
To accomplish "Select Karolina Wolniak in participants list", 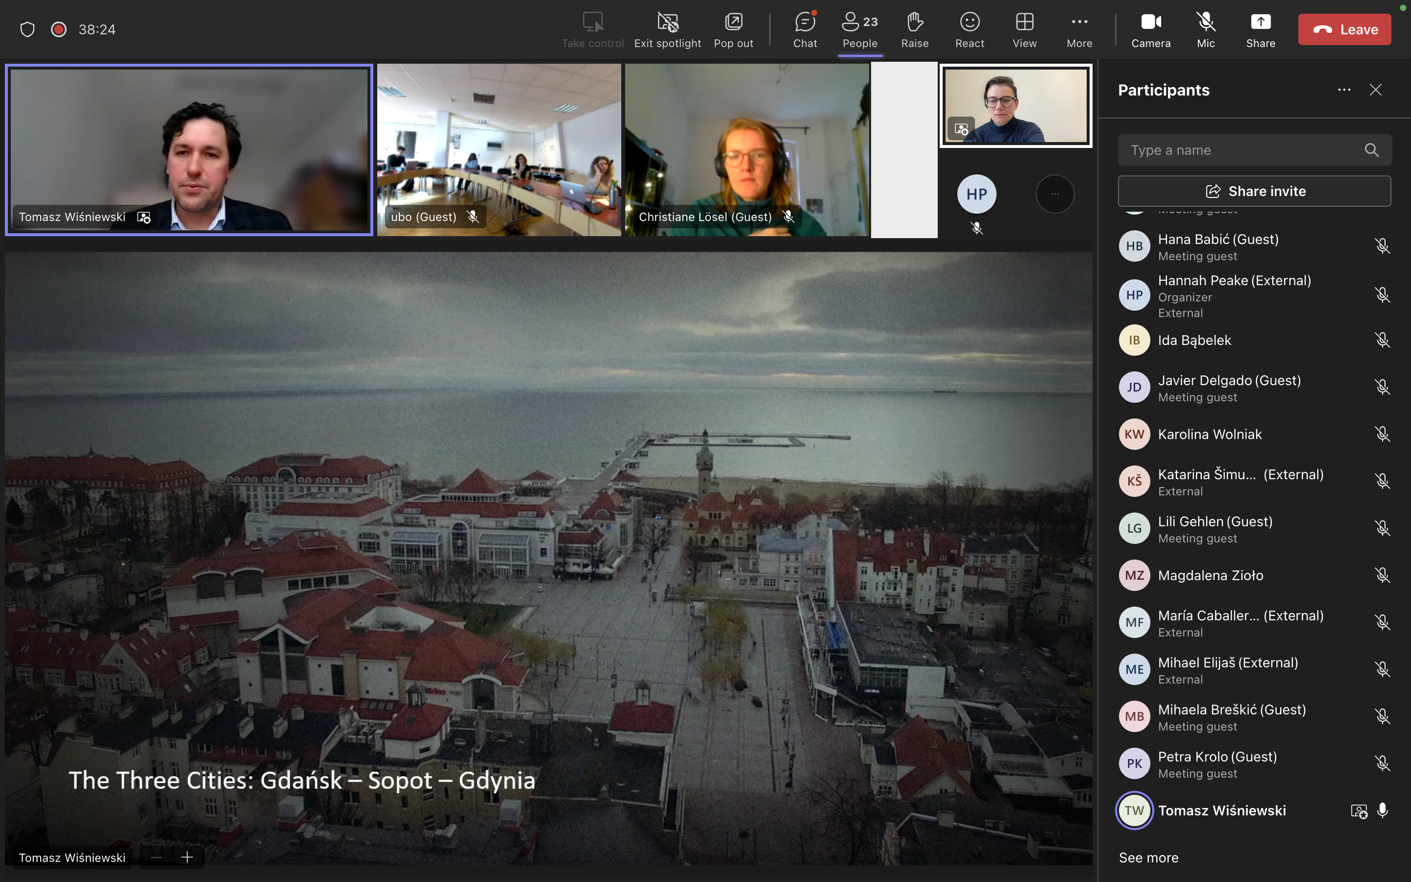I will pos(1209,434).
